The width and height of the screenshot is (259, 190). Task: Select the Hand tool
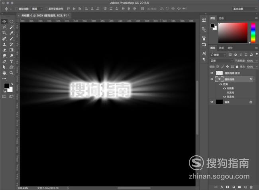[x=4, y=73]
